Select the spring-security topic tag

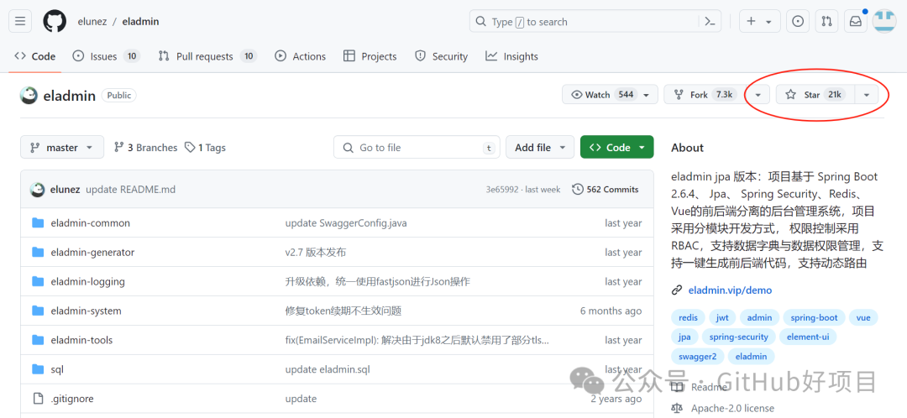(739, 337)
